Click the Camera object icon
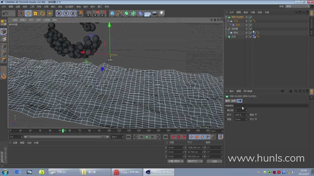The image size is (314, 176). coord(154,13)
